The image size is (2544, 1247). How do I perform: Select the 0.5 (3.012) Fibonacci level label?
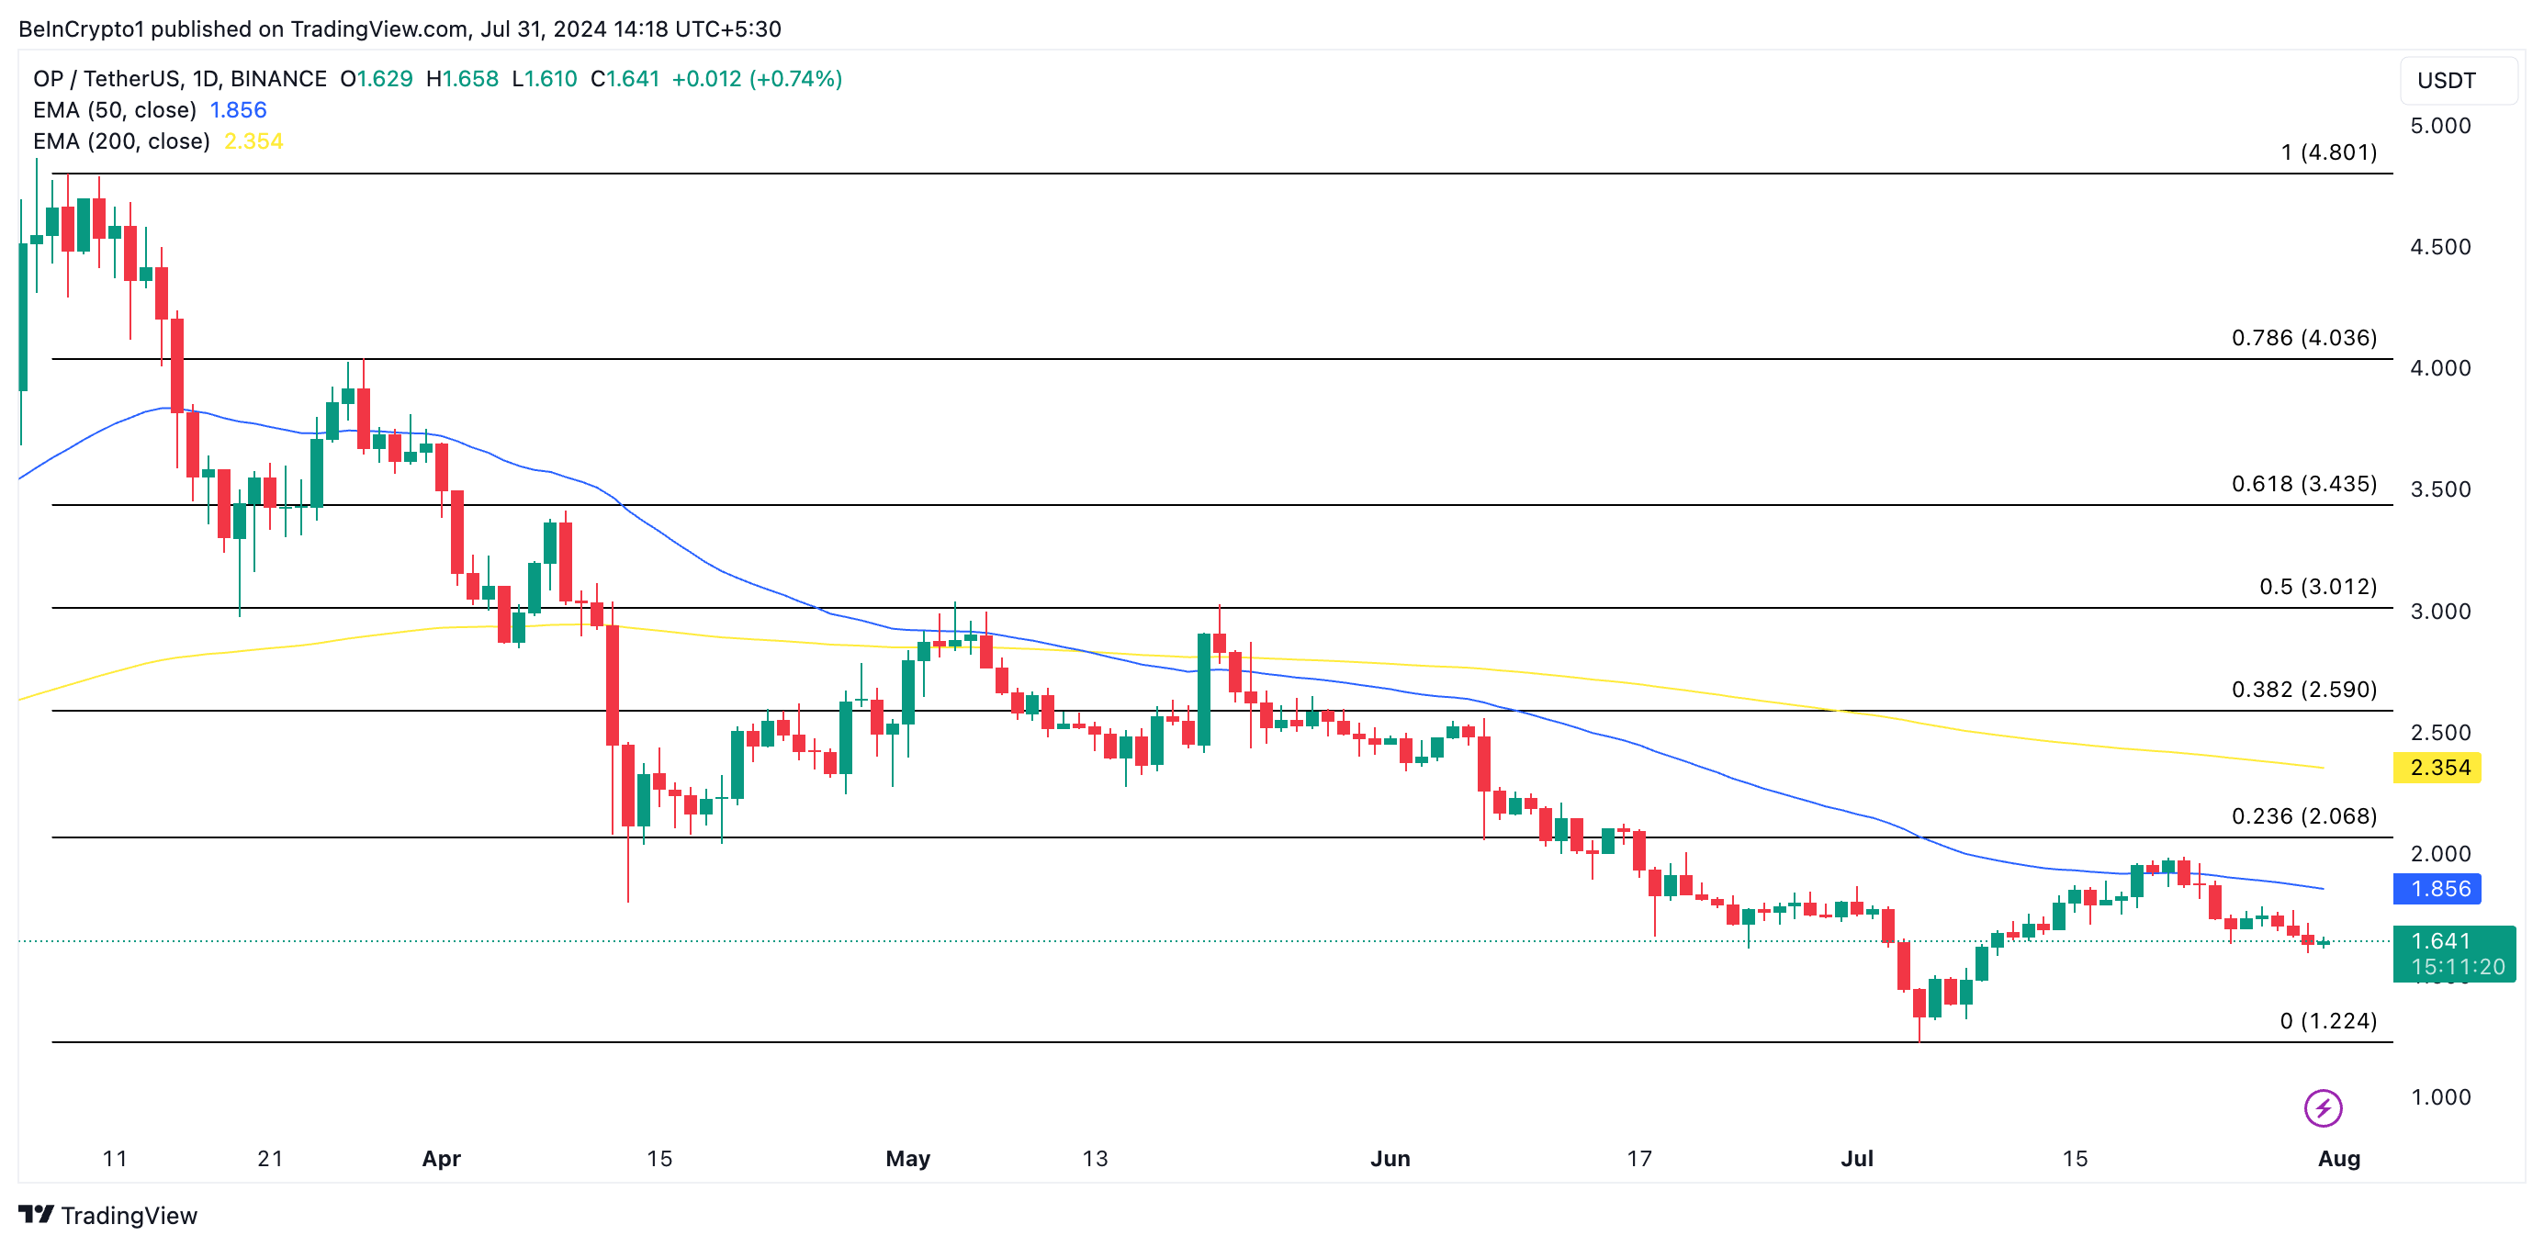click(2317, 587)
